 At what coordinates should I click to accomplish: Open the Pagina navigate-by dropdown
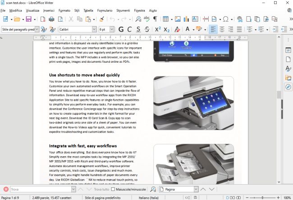click(196, 189)
